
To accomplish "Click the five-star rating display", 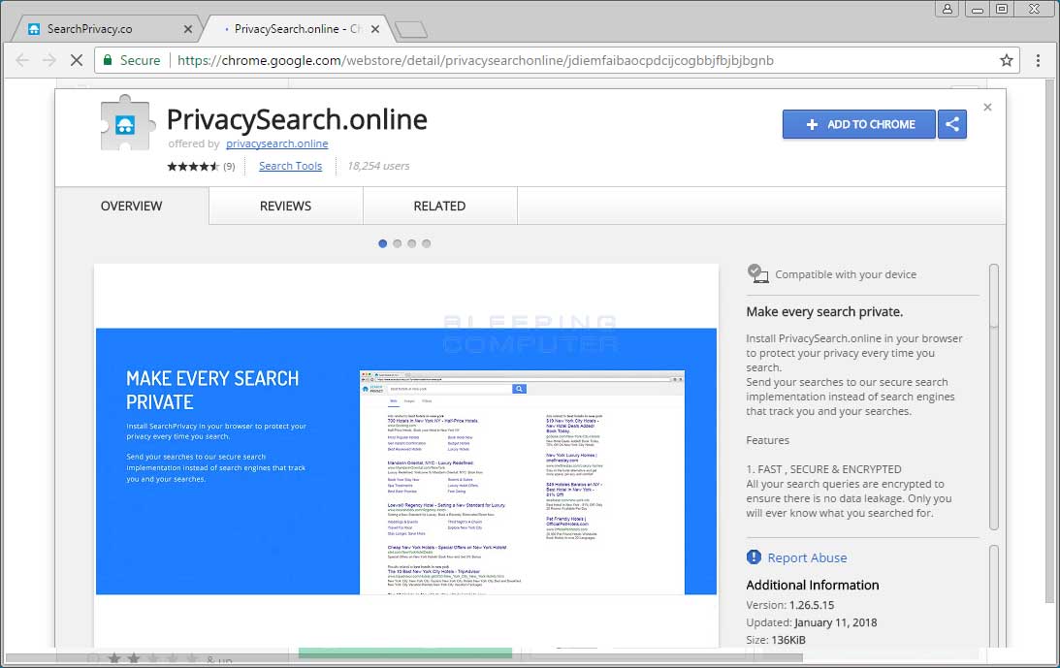I will coord(192,166).
